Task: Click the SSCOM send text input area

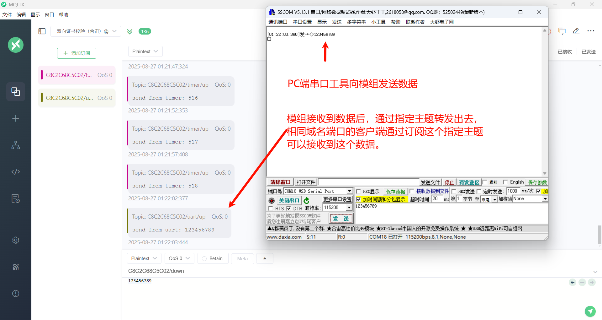Action: tap(451, 214)
